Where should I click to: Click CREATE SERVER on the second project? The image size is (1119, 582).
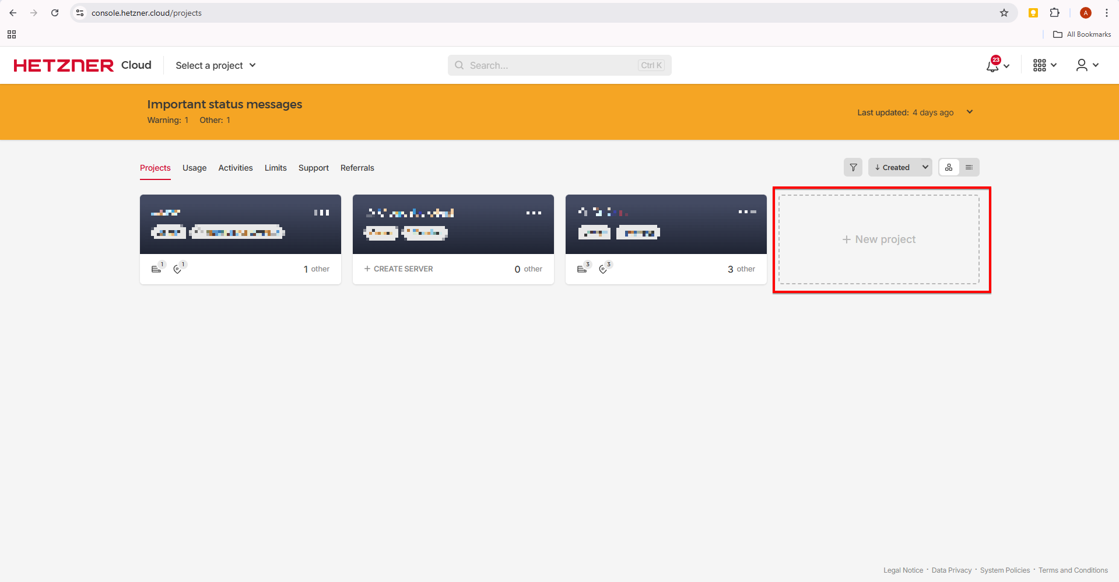pos(399,269)
